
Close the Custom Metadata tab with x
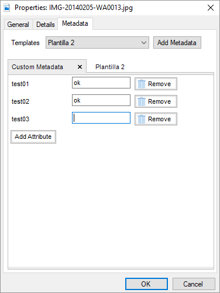point(80,67)
